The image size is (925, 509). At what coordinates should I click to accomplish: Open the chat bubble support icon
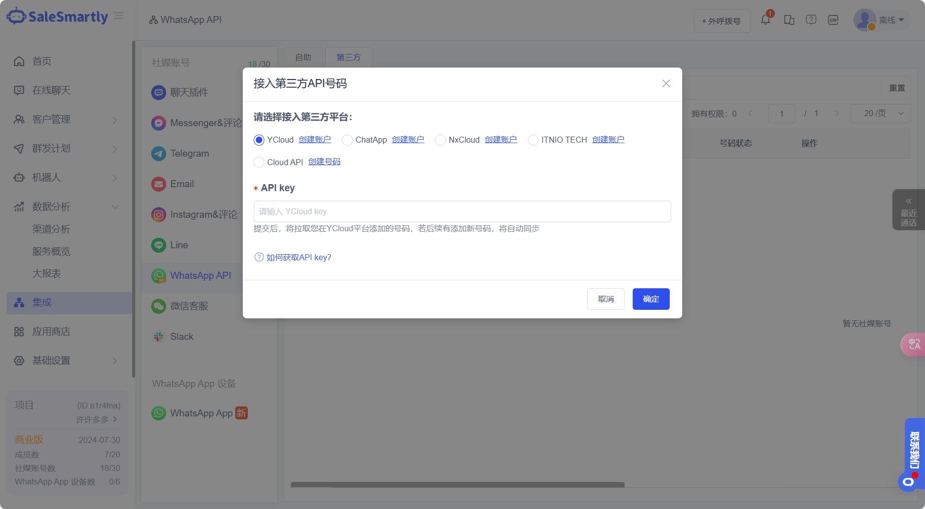pyautogui.click(x=907, y=482)
